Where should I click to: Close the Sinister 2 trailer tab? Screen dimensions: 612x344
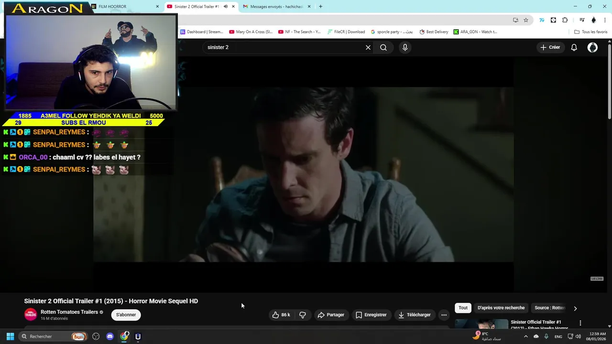click(233, 7)
